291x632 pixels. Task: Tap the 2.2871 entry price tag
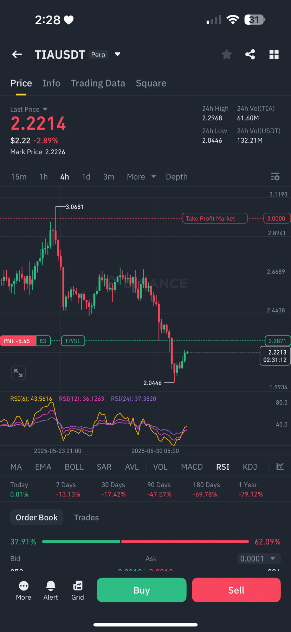point(277,341)
